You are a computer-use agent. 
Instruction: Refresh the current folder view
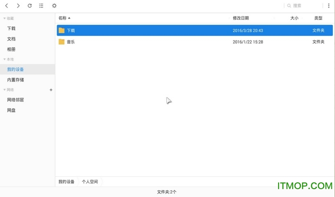coord(30,6)
